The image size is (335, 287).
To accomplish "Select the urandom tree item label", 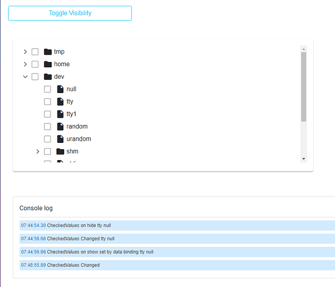I will tap(79, 139).
